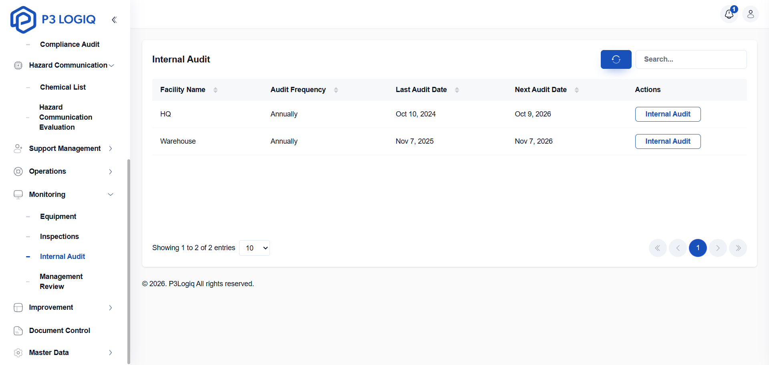The width and height of the screenshot is (769, 365).
Task: Collapse the sidebar with the chevron arrows
Action: [115, 20]
